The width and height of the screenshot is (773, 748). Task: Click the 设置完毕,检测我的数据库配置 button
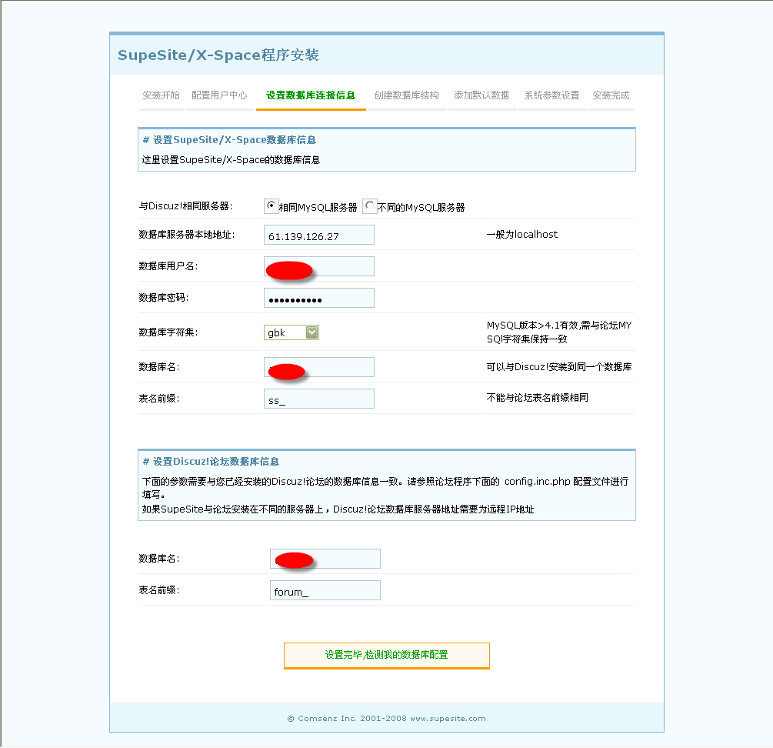click(386, 656)
